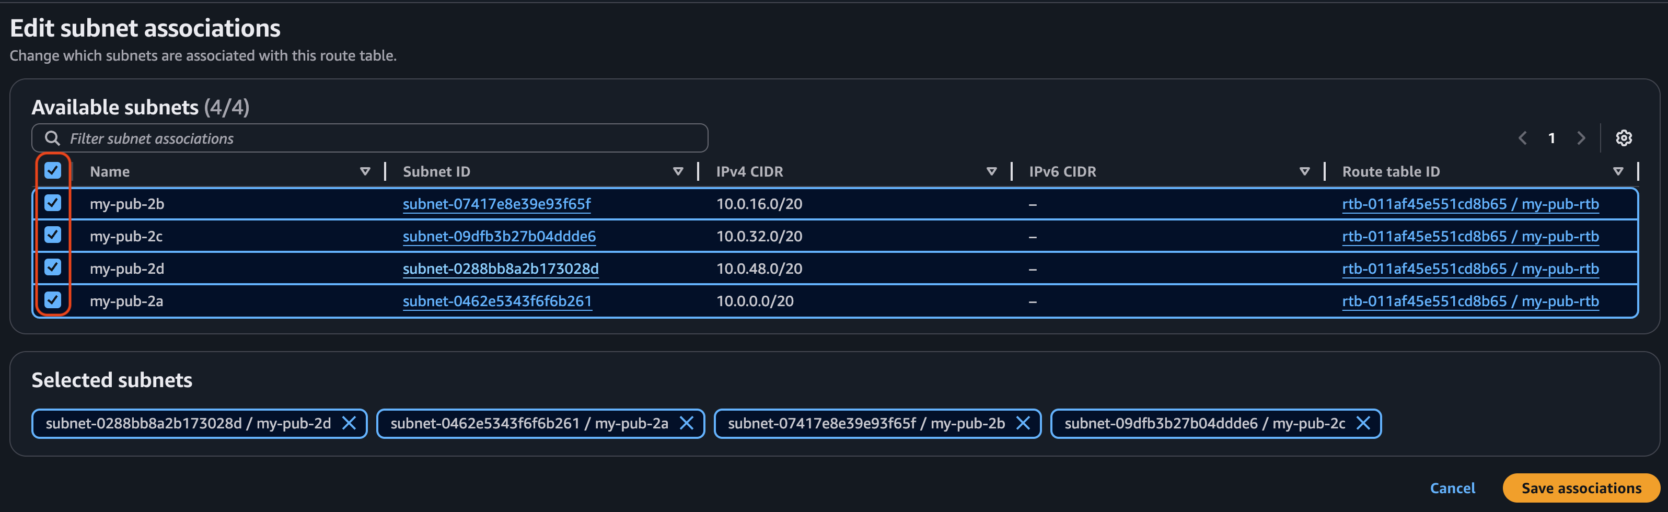Open route table link in my-pub-2c row
This screenshot has height=512, width=1668.
point(1470,236)
